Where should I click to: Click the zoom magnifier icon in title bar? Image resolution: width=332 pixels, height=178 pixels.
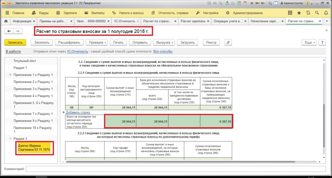pyautogui.click(x=270, y=3)
